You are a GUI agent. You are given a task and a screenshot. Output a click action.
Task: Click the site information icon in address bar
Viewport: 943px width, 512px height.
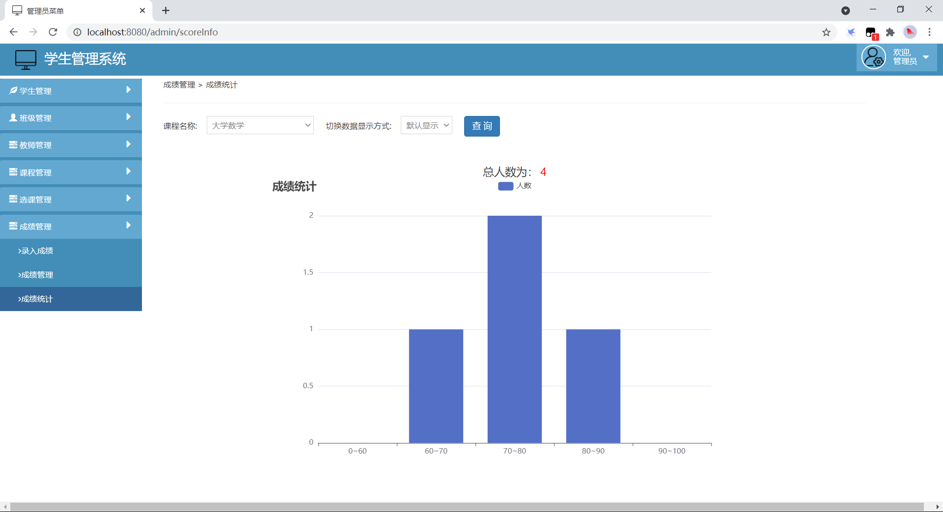click(77, 32)
